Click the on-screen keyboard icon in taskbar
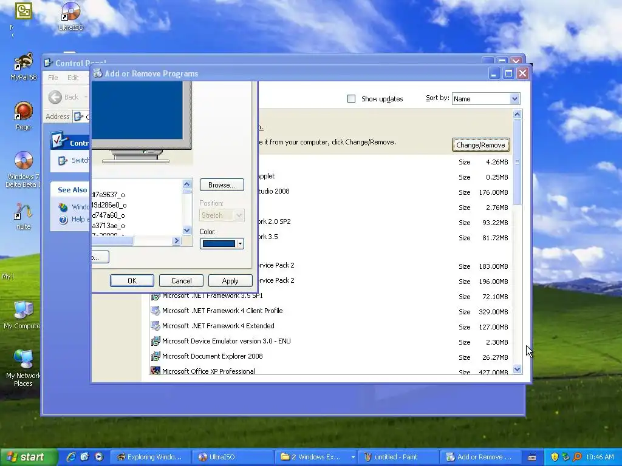Screen dimensions: 622x466 click(x=532, y=458)
